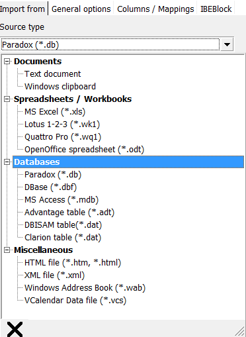Viewport: 246px width, 337px height.
Task: Choose VCalendar Data file (*.vcs) source
Action: pyautogui.click(x=75, y=301)
